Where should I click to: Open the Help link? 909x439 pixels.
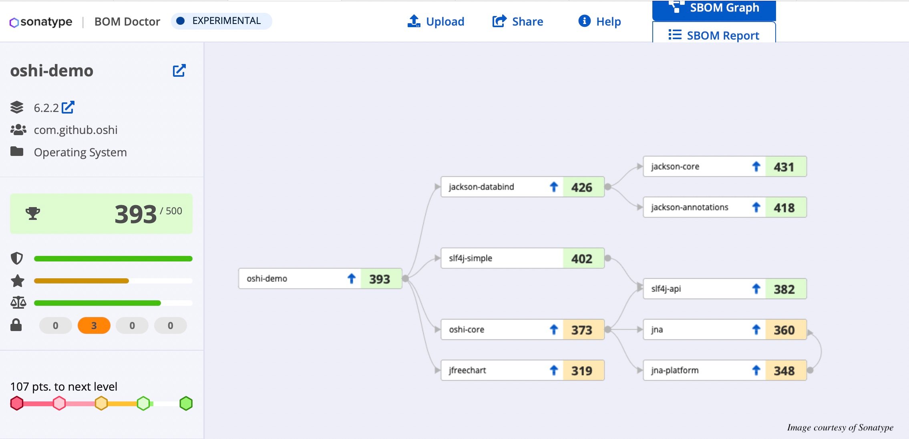tap(600, 21)
